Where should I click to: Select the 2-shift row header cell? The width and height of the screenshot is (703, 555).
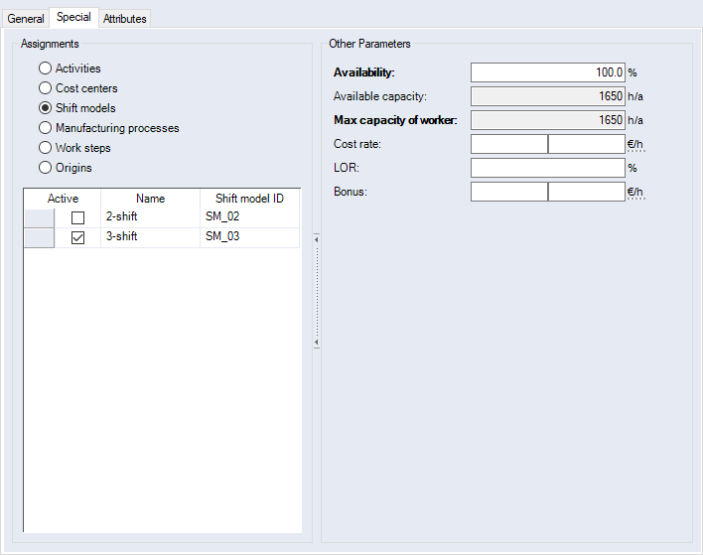[39, 217]
